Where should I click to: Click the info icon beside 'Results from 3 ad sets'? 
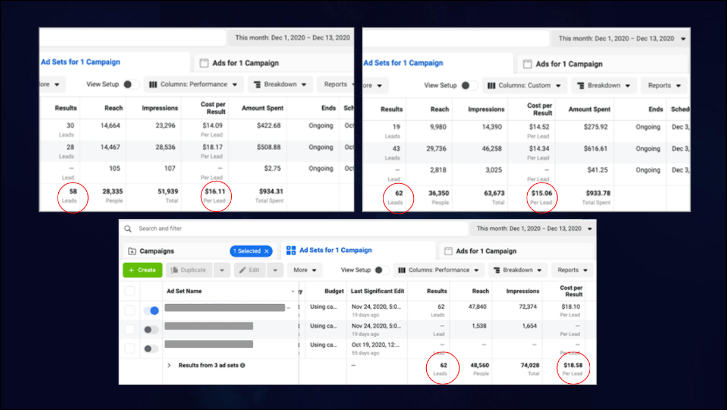click(243, 365)
